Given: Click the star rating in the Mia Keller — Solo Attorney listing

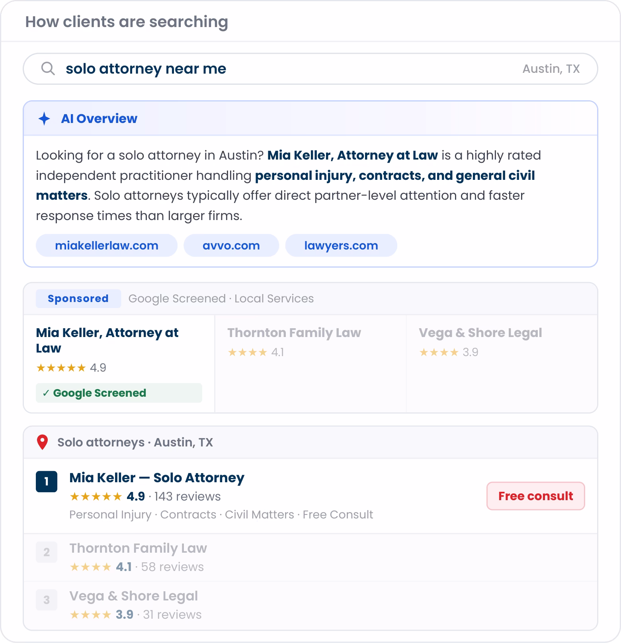Looking at the screenshot, I should point(96,496).
